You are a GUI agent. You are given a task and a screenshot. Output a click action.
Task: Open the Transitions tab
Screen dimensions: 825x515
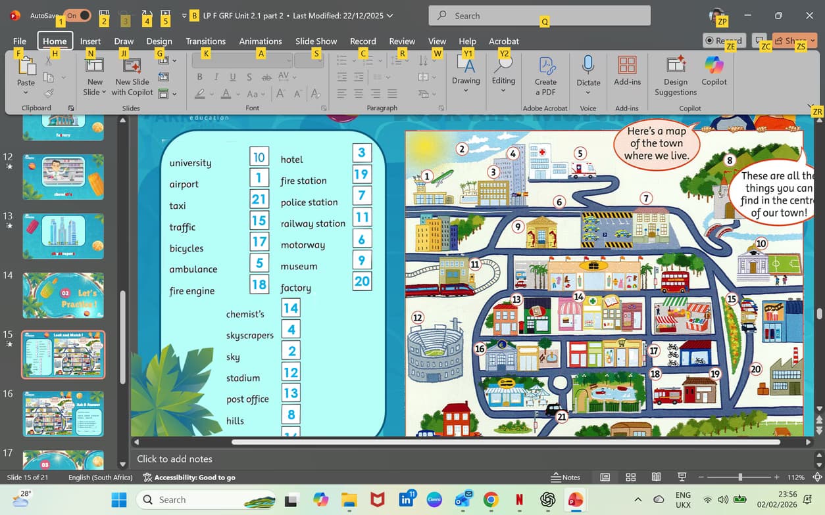pyautogui.click(x=205, y=41)
